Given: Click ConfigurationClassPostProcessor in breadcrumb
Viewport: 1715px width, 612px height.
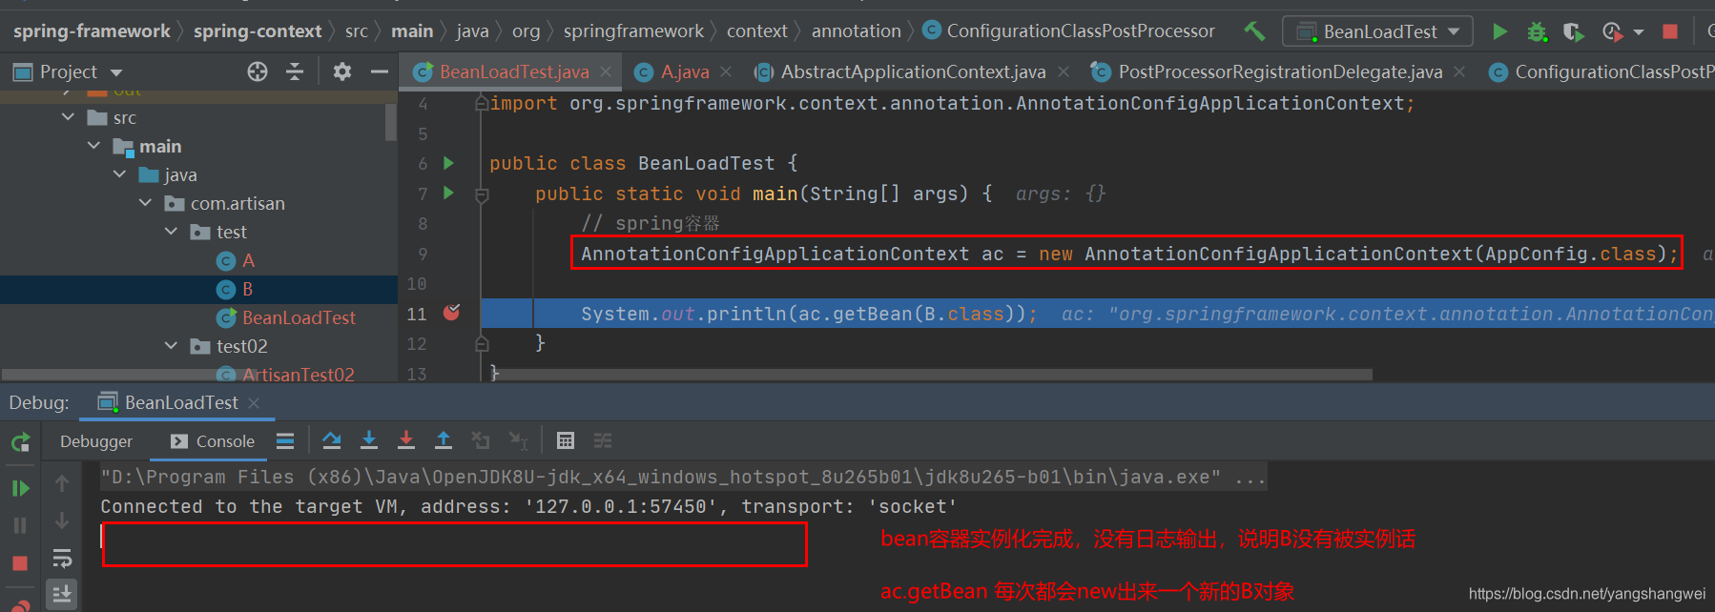Looking at the screenshot, I should (x=1081, y=31).
